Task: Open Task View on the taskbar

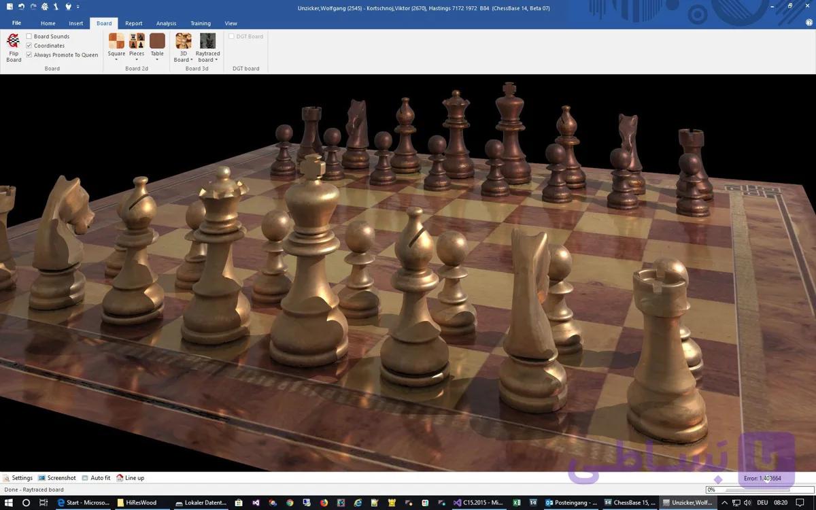Action: [44, 503]
